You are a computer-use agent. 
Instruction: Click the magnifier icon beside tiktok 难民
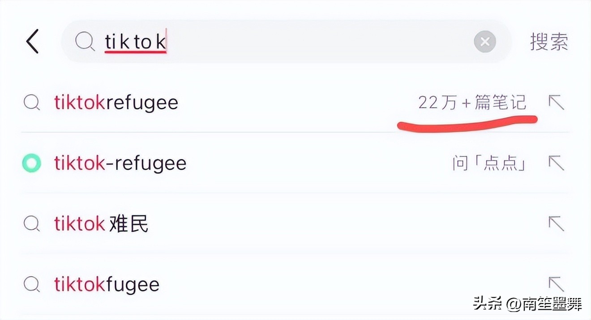tap(32, 223)
